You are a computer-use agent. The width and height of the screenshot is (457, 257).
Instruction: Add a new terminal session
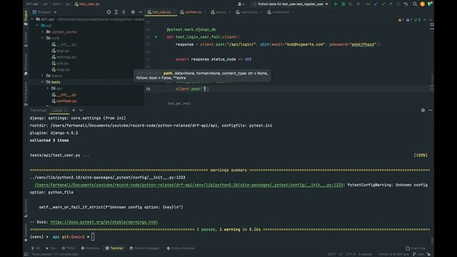pyautogui.click(x=74, y=110)
